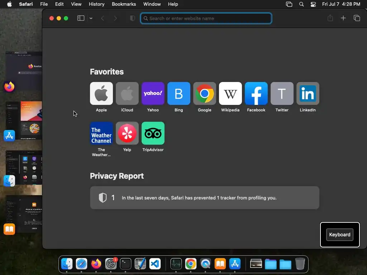Open the LinkedIn favorite
This screenshot has width=367, height=275.
click(x=308, y=93)
